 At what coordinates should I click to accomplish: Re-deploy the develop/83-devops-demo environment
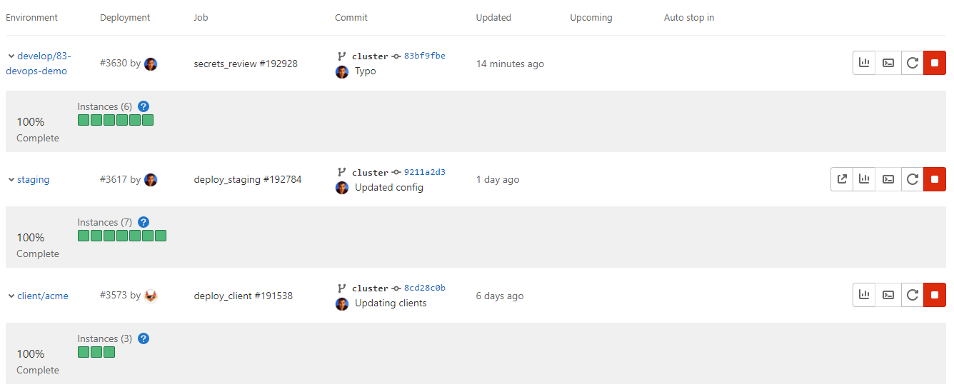click(x=912, y=63)
